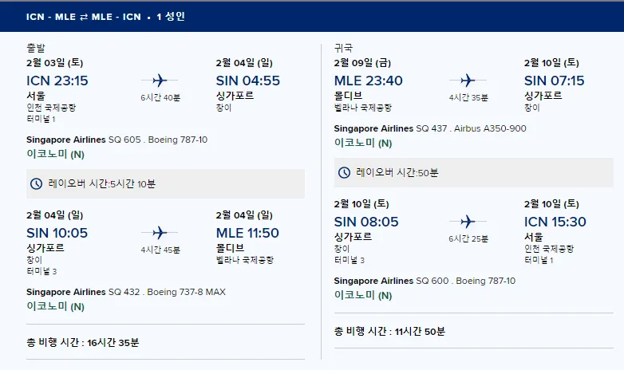Viewport: 624px width, 370px height.
Task: Click the clock icon beside 50분 layover
Action: [344, 173]
